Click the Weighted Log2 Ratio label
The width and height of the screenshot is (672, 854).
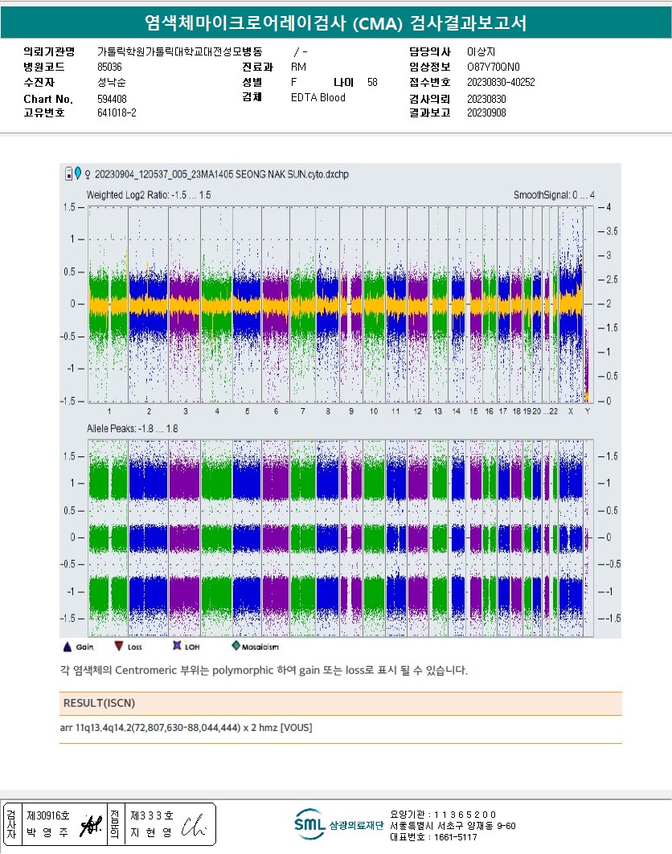[x=149, y=195]
